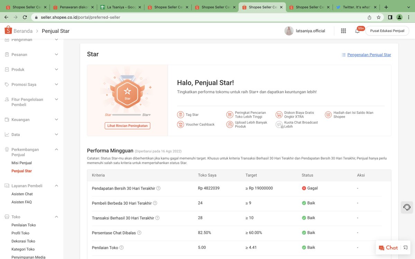Expand the Chat window arrow icon
Image resolution: width=415 pixels, height=259 pixels.
(x=405, y=248)
